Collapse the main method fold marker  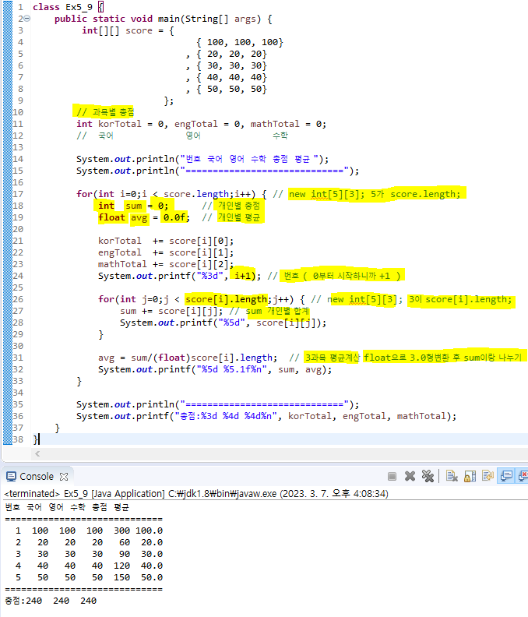tap(26, 19)
